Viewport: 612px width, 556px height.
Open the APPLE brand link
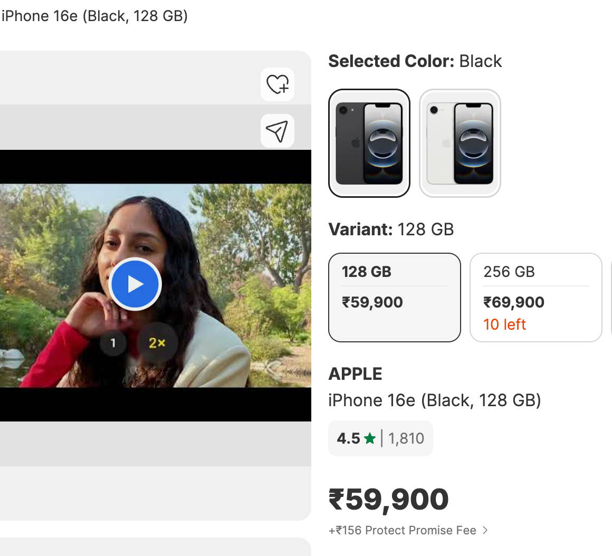pyautogui.click(x=355, y=374)
